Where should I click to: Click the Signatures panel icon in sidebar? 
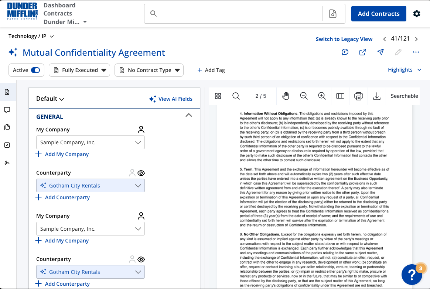coord(7,163)
